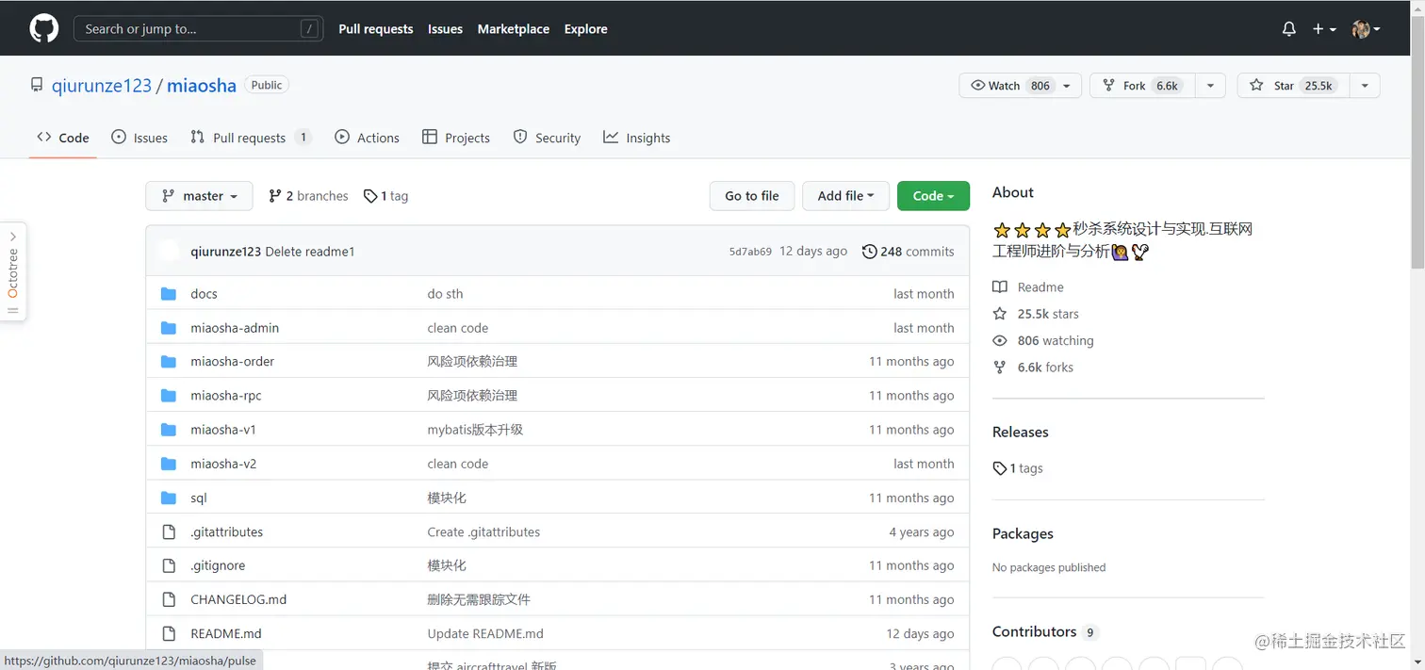Open commit hash 5d7ab69
This screenshot has height=670, width=1425.
pos(750,252)
